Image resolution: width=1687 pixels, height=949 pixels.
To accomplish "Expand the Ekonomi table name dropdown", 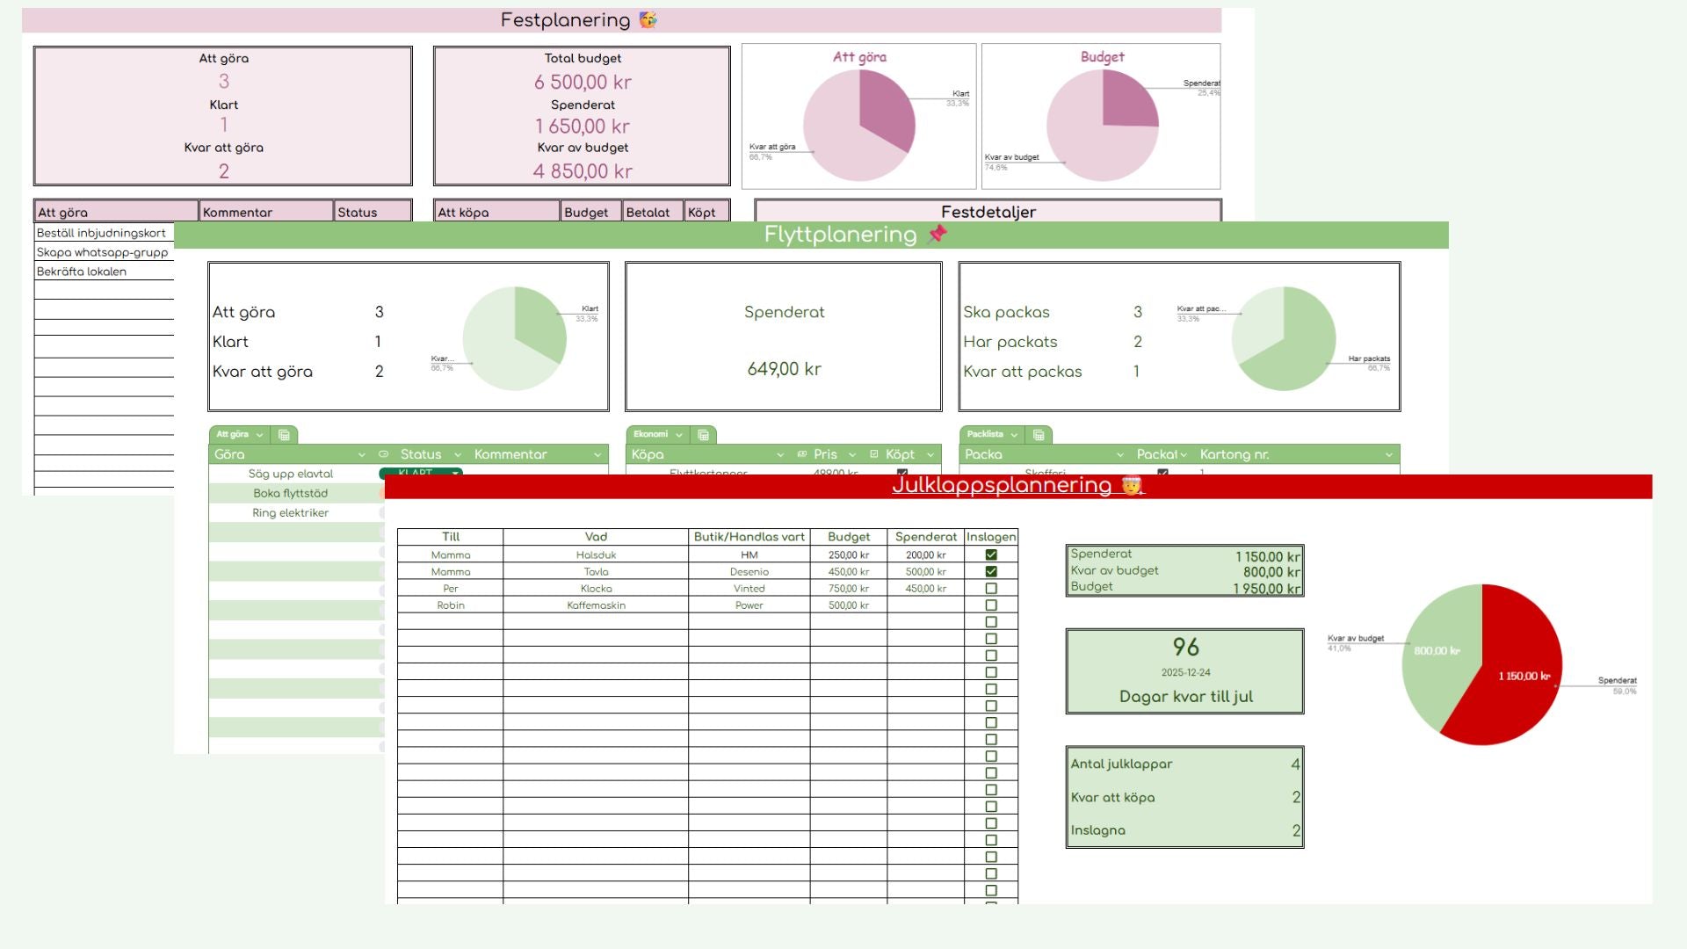I will (679, 435).
